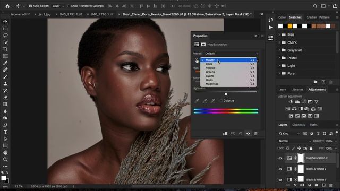The image size is (340, 191).
Task: Expand the Grayscale swatch group
Action: coord(279,50)
